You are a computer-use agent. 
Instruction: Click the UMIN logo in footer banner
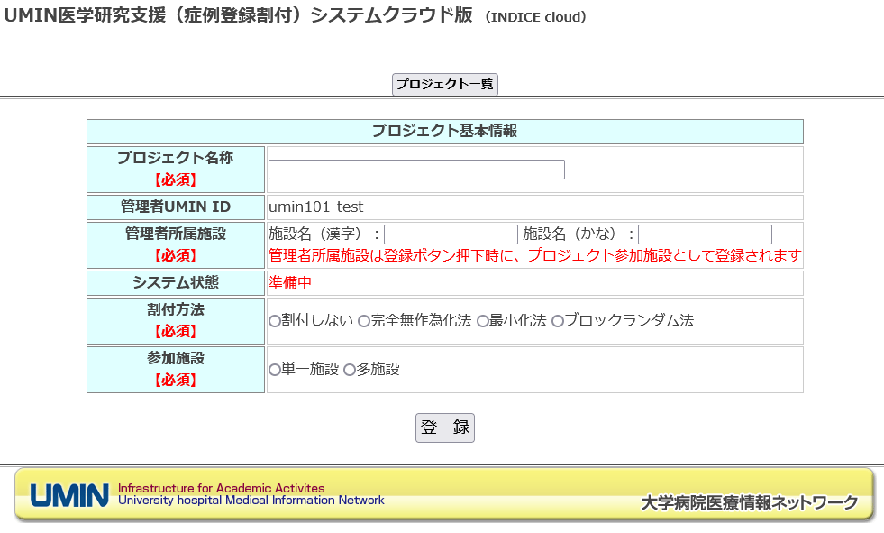(x=69, y=495)
